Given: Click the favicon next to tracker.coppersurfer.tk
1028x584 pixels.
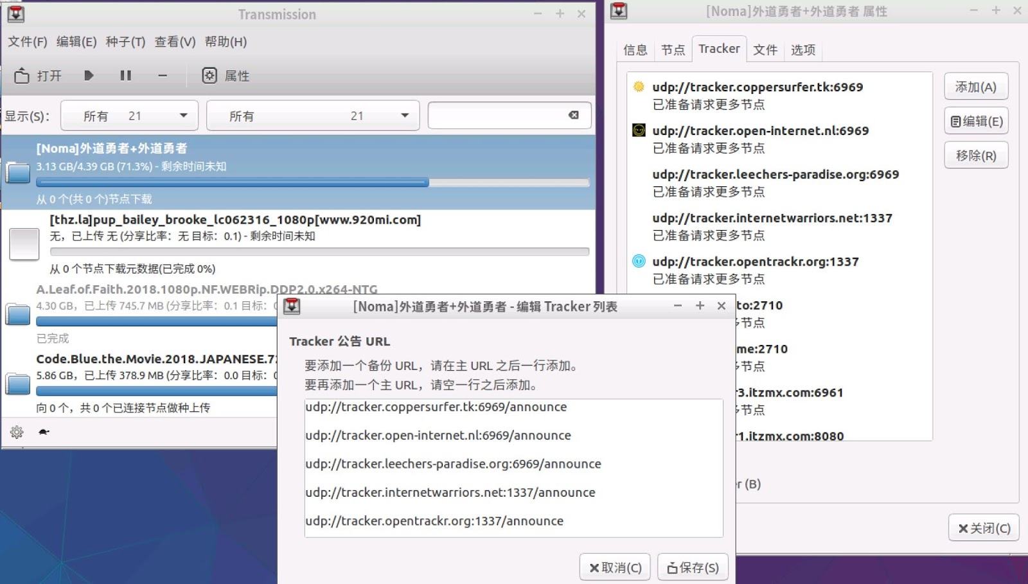Looking at the screenshot, I should click(x=639, y=87).
